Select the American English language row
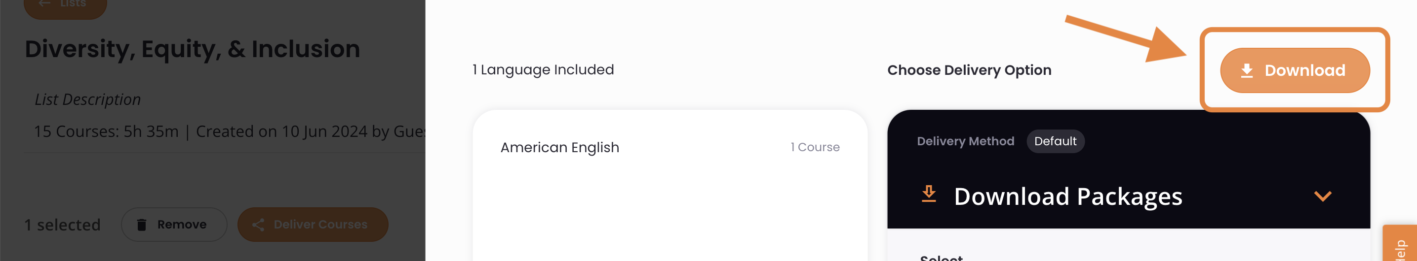The width and height of the screenshot is (1417, 261). [x=670, y=148]
